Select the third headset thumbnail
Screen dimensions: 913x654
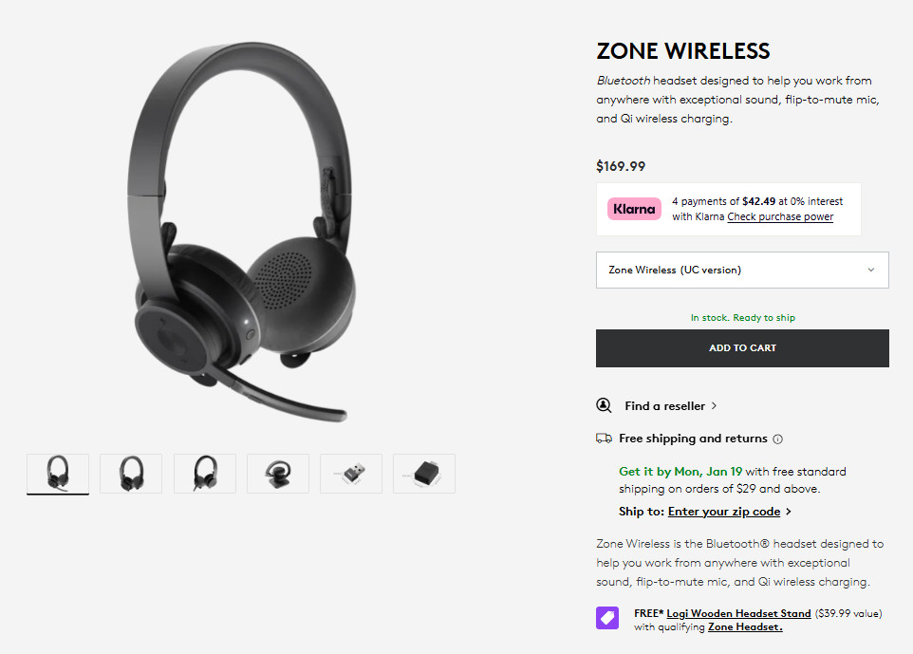(204, 473)
